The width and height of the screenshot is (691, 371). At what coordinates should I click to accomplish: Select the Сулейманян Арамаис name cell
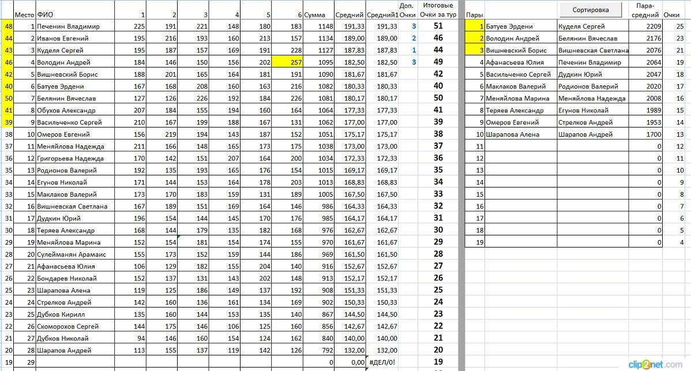tap(74, 254)
